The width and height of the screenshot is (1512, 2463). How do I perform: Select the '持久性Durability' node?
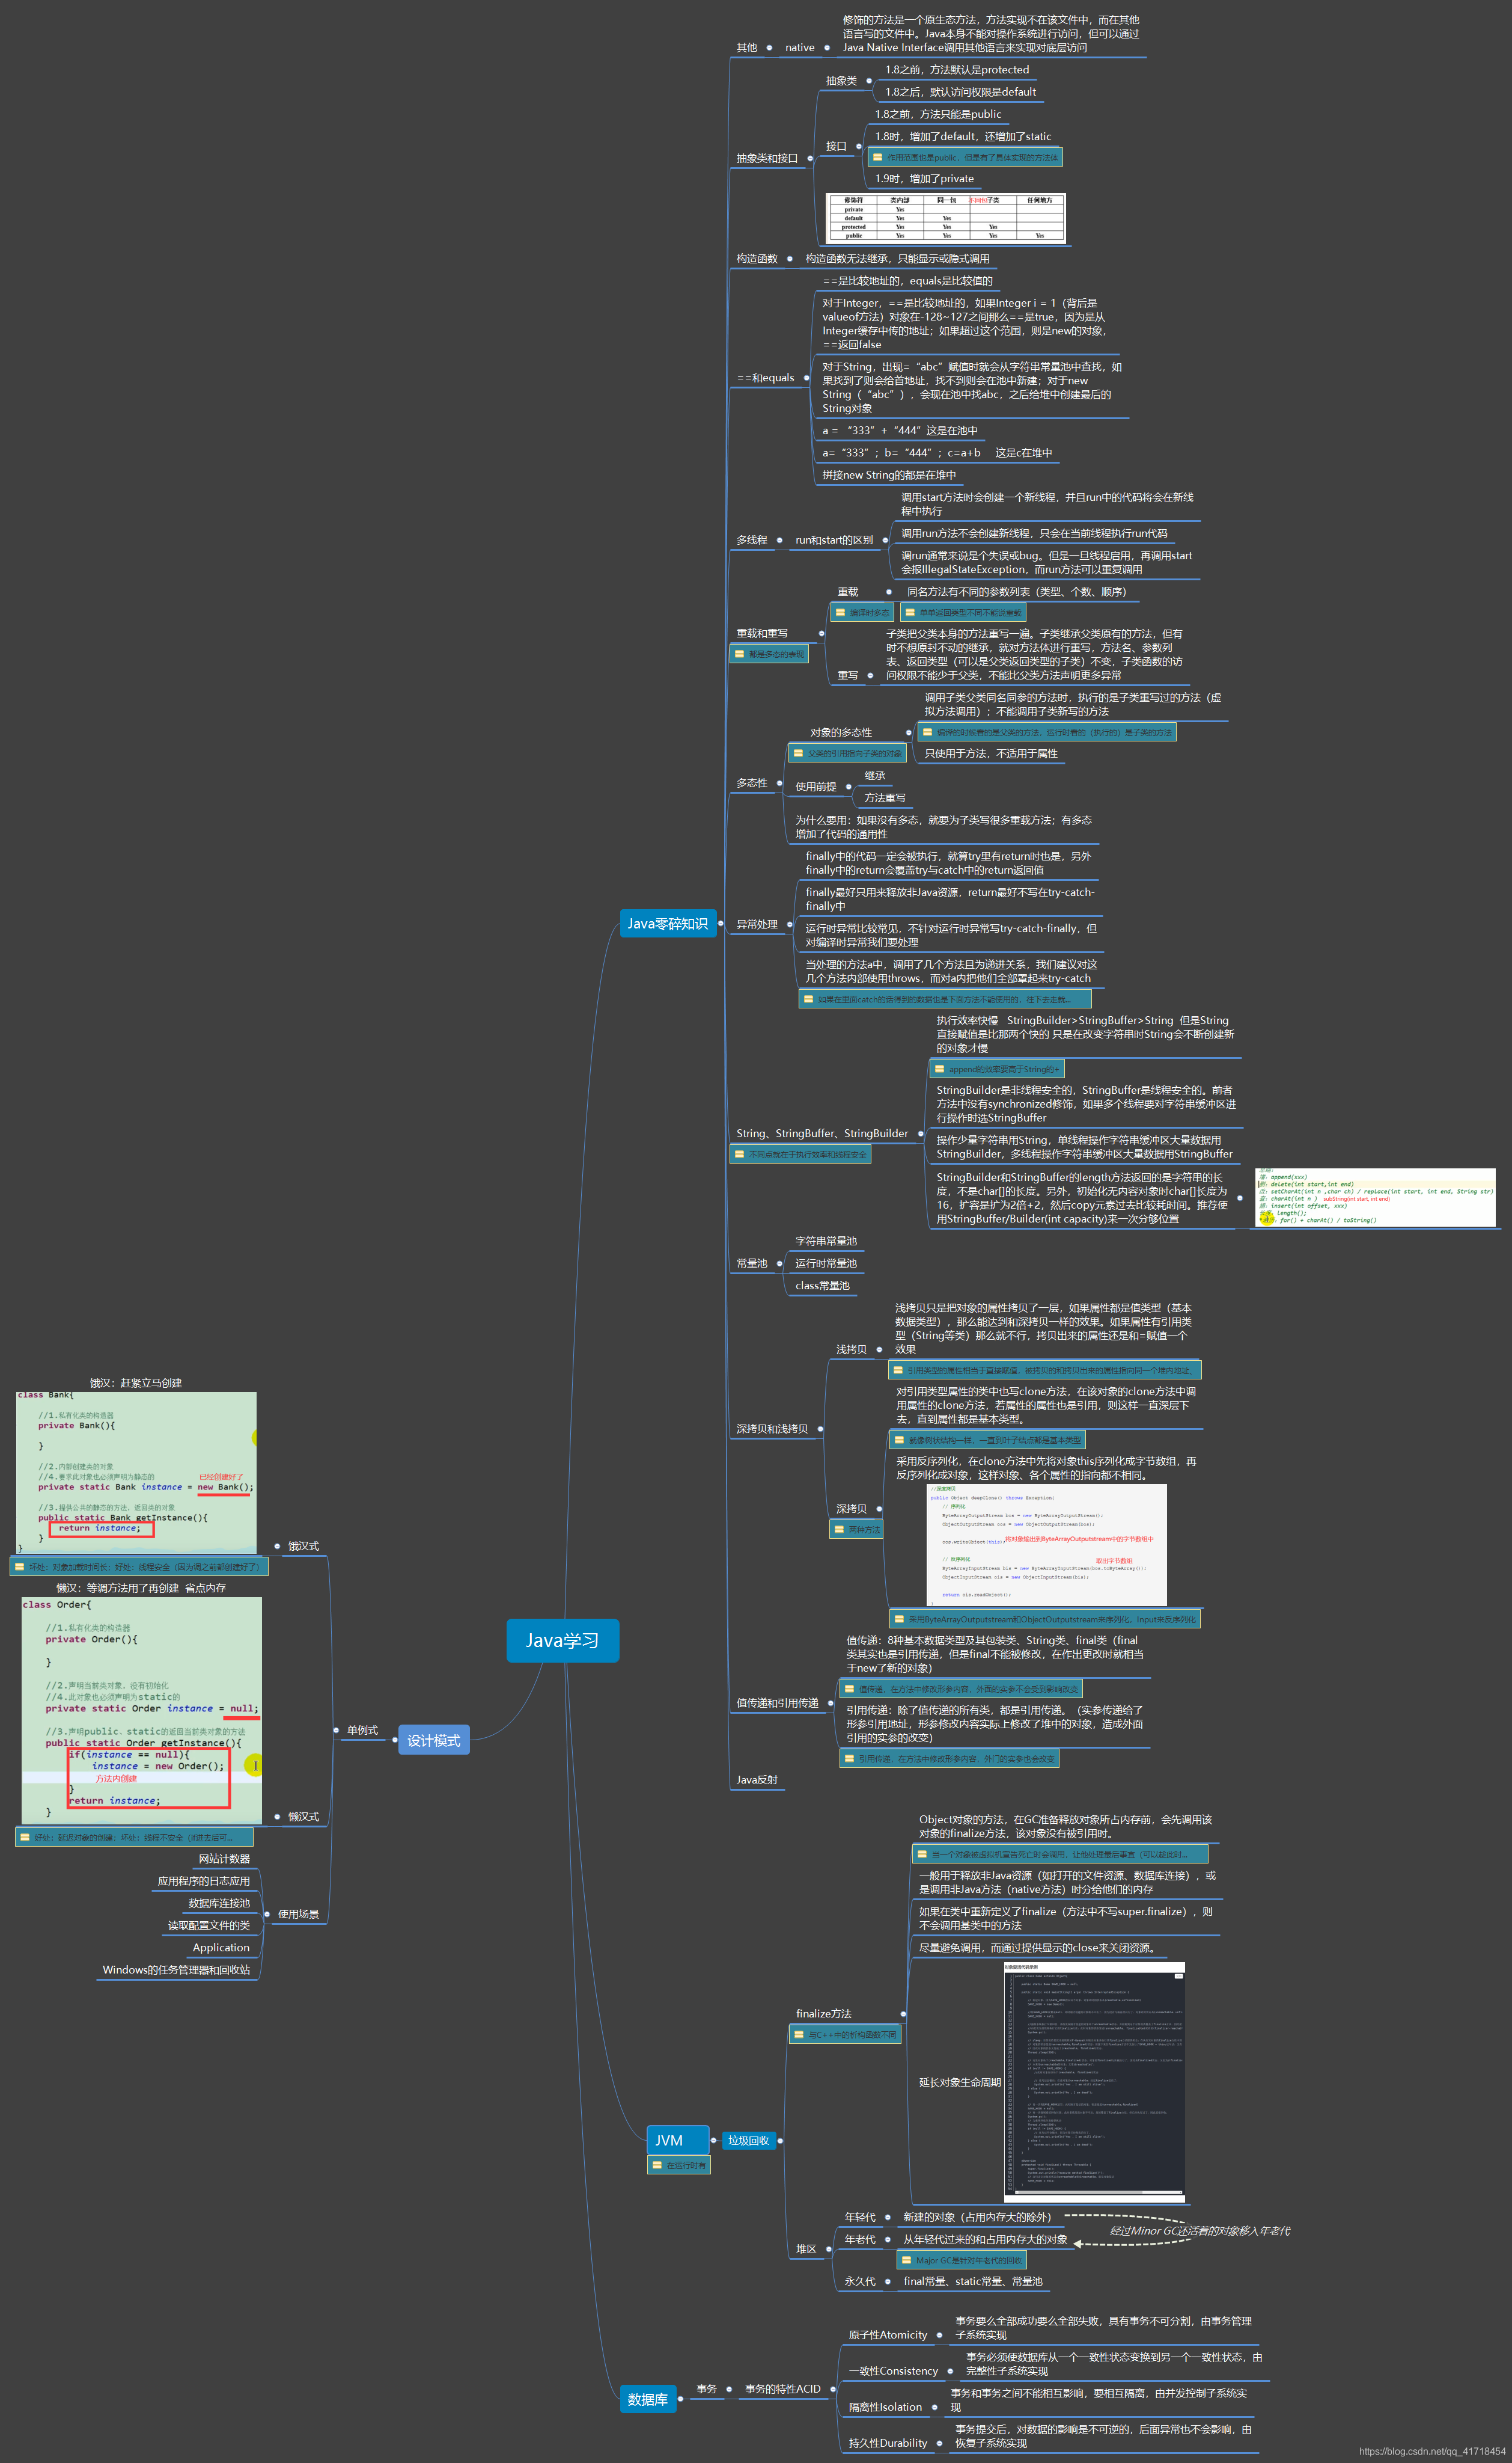(x=888, y=2443)
